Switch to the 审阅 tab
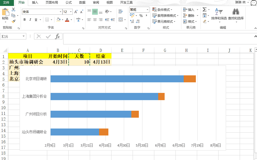This screenshot has width=257, height=160. [x=96, y=3]
